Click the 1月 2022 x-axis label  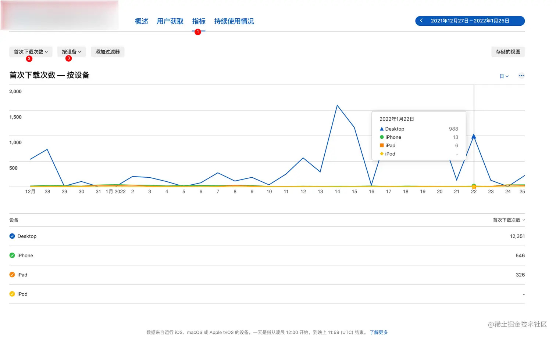click(115, 192)
